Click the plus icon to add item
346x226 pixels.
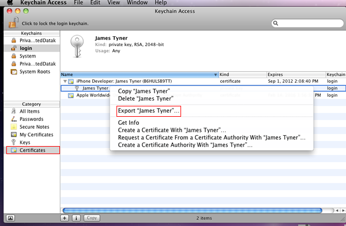point(65,218)
